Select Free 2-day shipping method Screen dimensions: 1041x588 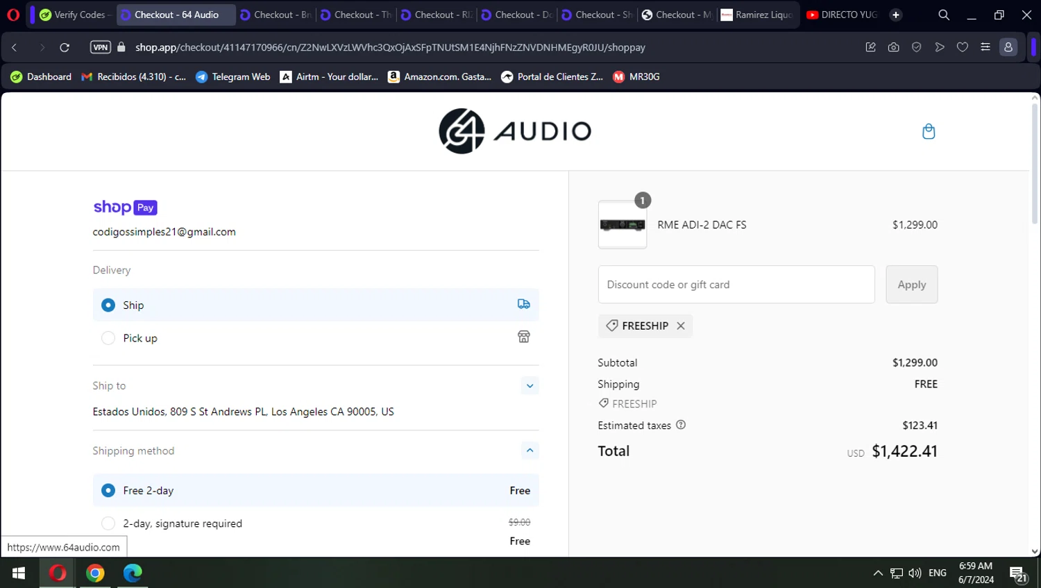pyautogui.click(x=316, y=490)
